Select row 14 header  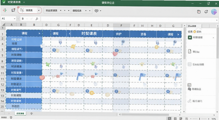tap(2, 101)
